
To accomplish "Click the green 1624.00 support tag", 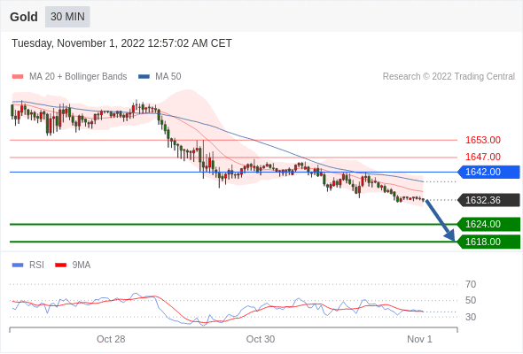I will click(488, 224).
